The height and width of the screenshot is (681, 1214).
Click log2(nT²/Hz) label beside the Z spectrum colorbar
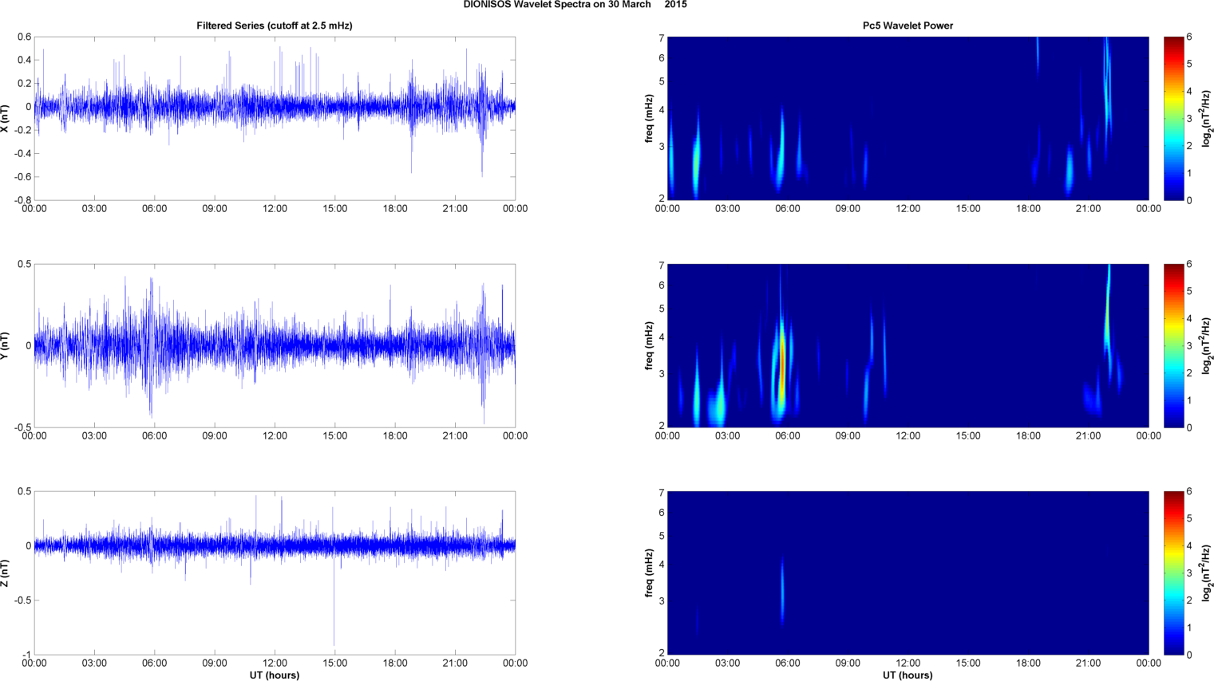click(x=1207, y=573)
